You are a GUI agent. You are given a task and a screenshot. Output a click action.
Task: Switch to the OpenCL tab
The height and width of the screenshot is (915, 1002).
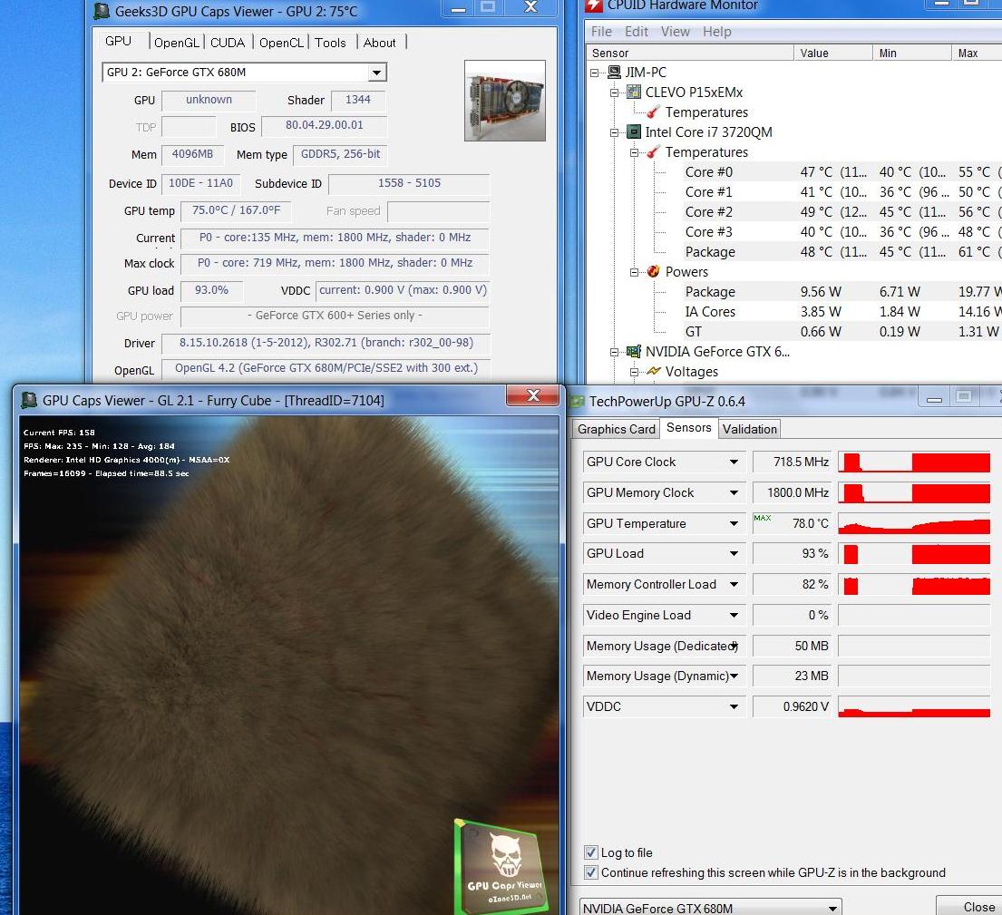[281, 43]
